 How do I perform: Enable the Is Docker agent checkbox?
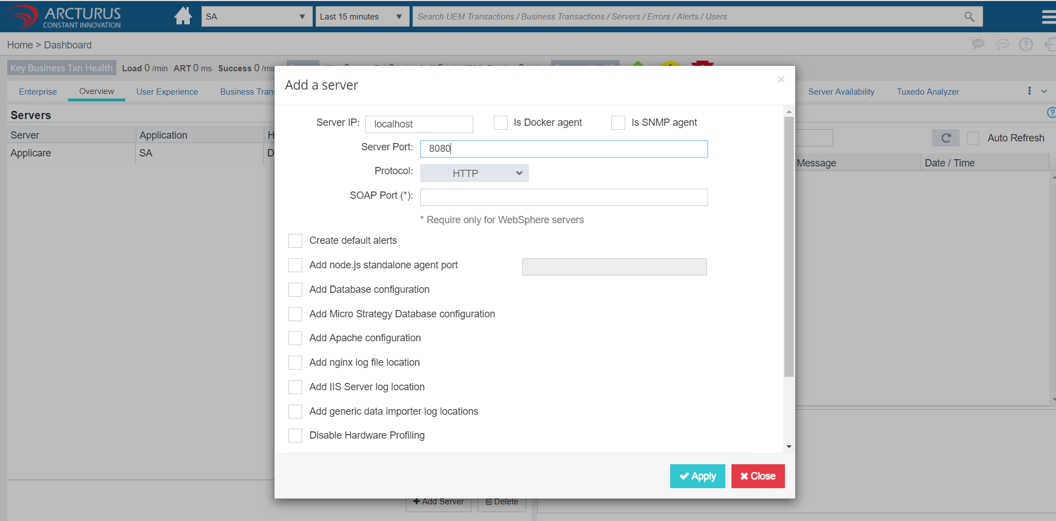pos(500,122)
